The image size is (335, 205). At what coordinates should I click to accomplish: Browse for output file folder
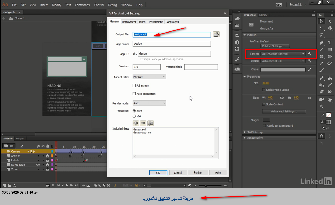click(216, 34)
